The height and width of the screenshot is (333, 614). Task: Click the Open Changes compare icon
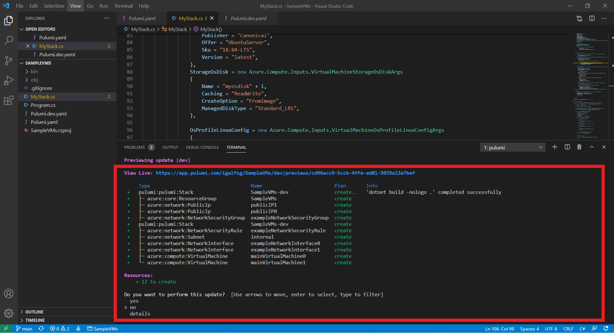tap(579, 19)
